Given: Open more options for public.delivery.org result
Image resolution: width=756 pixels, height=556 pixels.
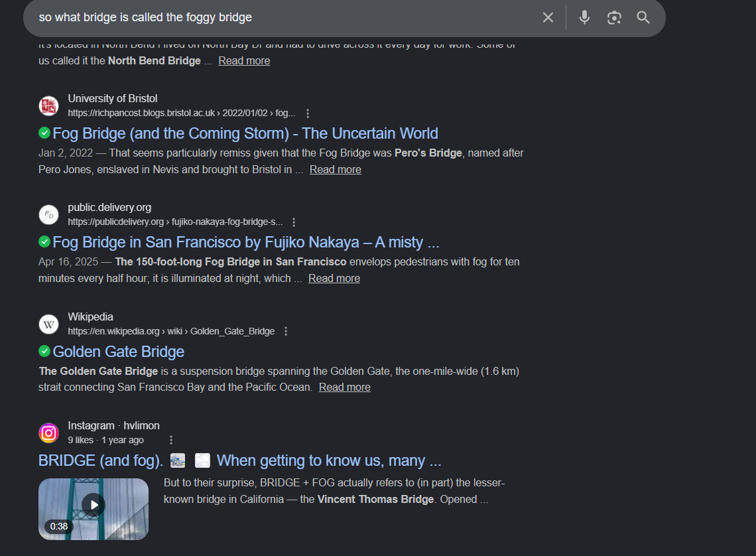Looking at the screenshot, I should [294, 222].
